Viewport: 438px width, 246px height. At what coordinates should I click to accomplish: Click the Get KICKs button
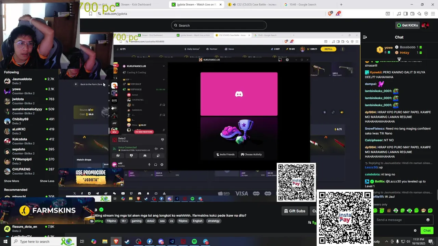tap(407, 25)
